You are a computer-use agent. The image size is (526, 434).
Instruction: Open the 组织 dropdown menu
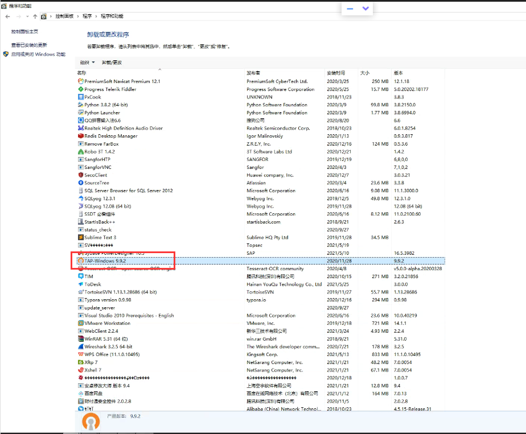pyautogui.click(x=87, y=63)
